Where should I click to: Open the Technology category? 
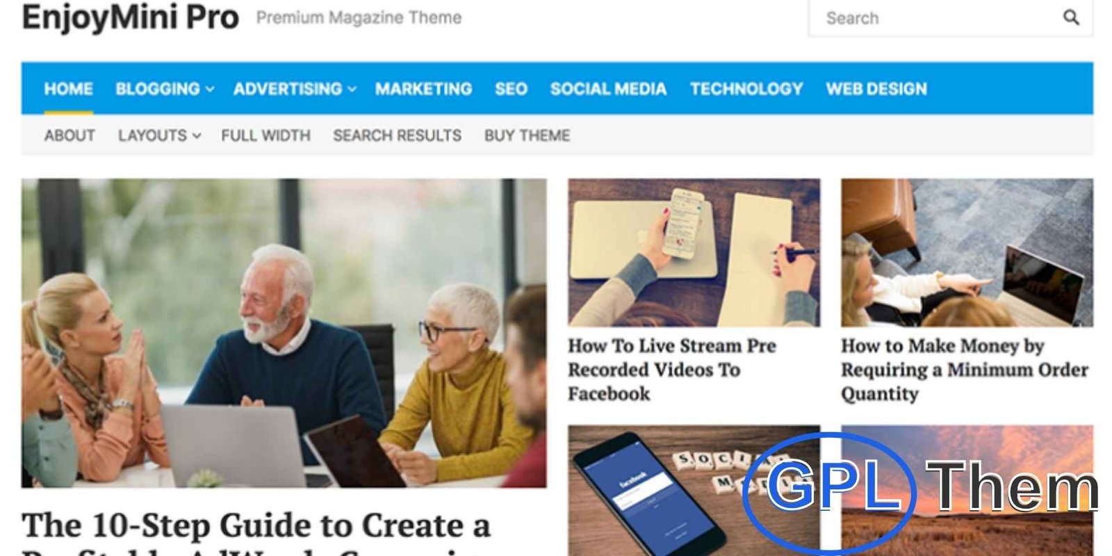pos(746,89)
